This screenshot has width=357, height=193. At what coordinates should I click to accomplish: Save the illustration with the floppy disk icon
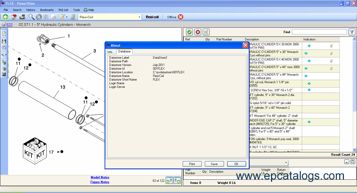4,41
